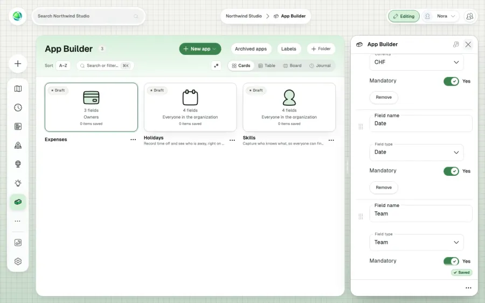485x303 pixels.
Task: Click the Search or filter field
Action: coord(105,66)
